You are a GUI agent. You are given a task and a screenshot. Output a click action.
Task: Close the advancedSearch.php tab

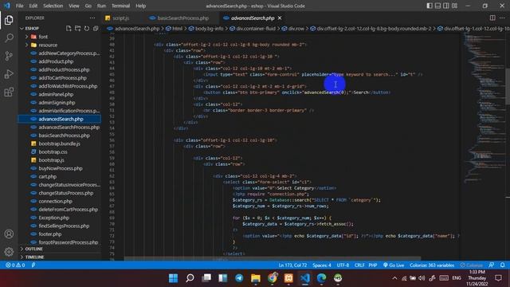pyautogui.click(x=280, y=18)
